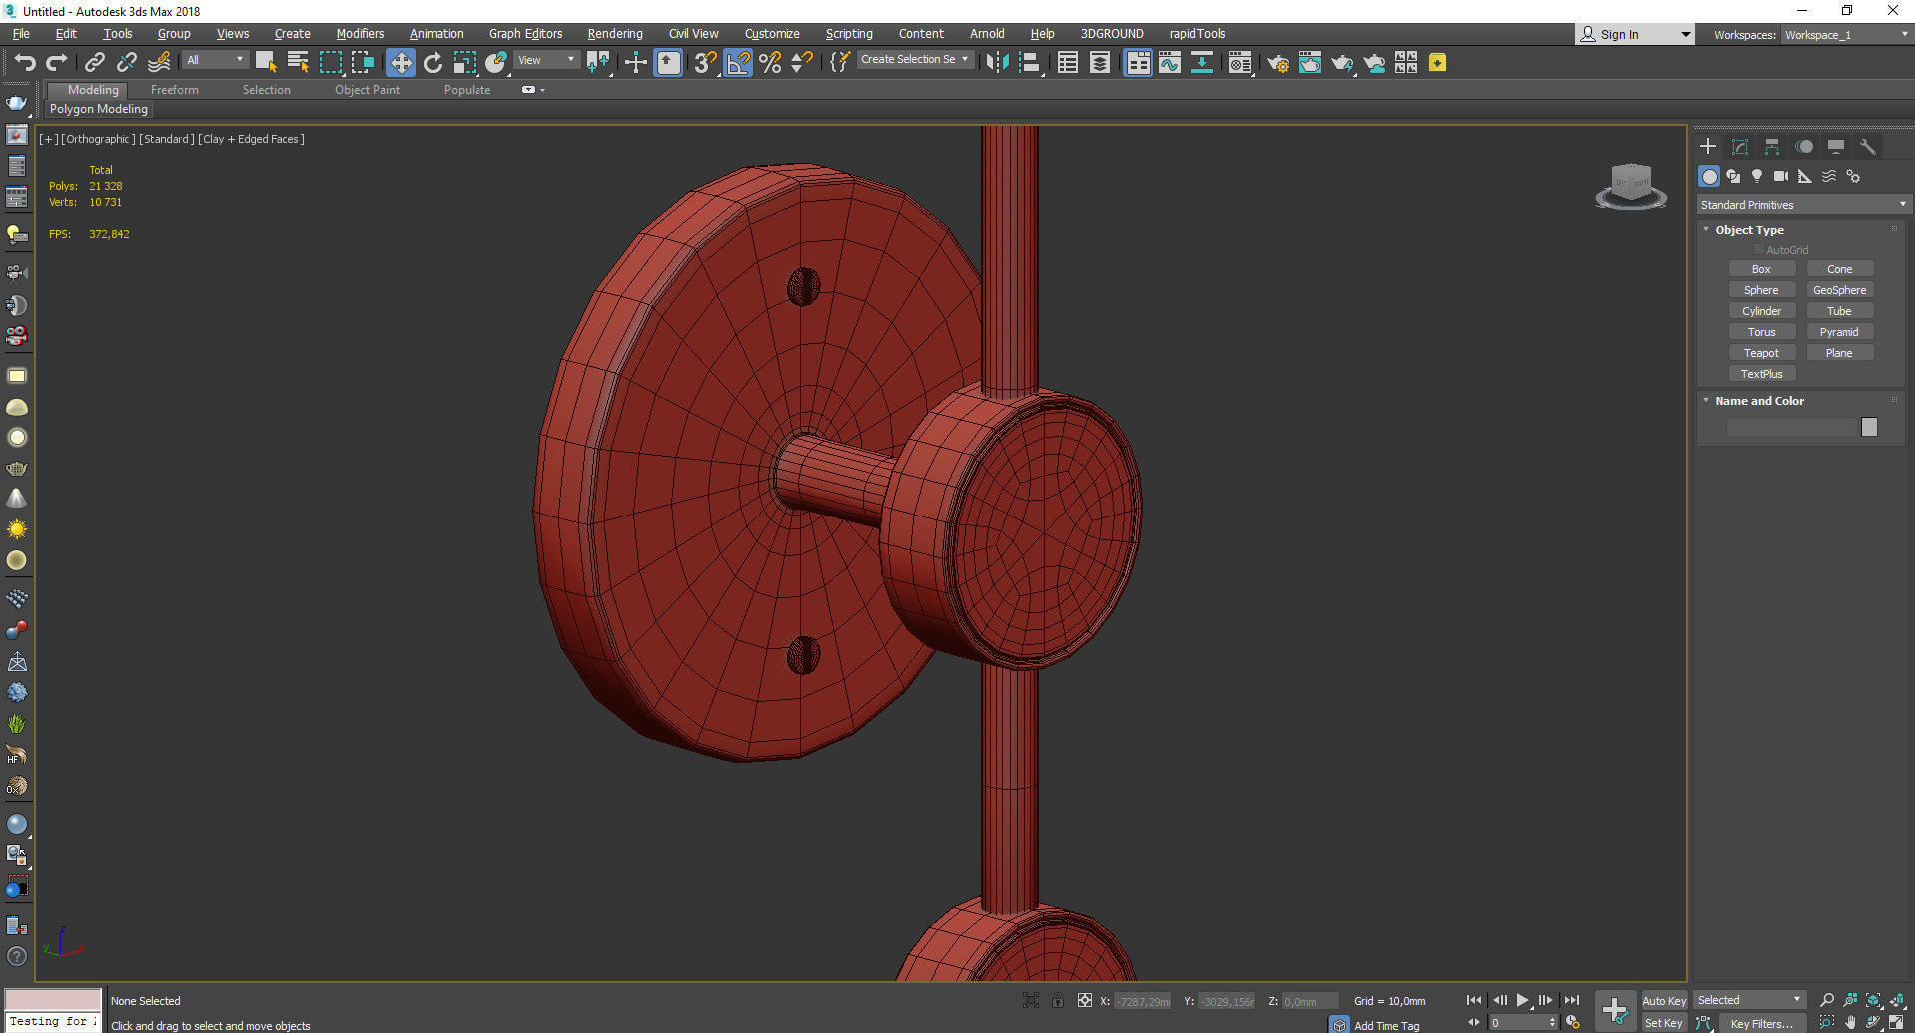Open Select by Name list icon
The width and height of the screenshot is (1915, 1033).
[x=298, y=63]
